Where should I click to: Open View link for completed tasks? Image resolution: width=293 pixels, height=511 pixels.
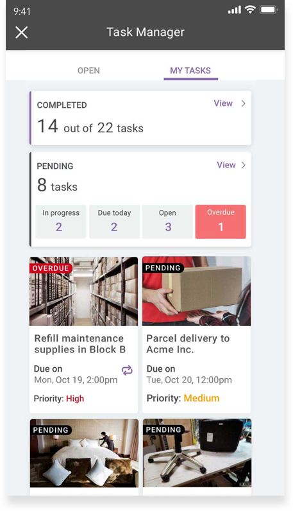click(223, 103)
